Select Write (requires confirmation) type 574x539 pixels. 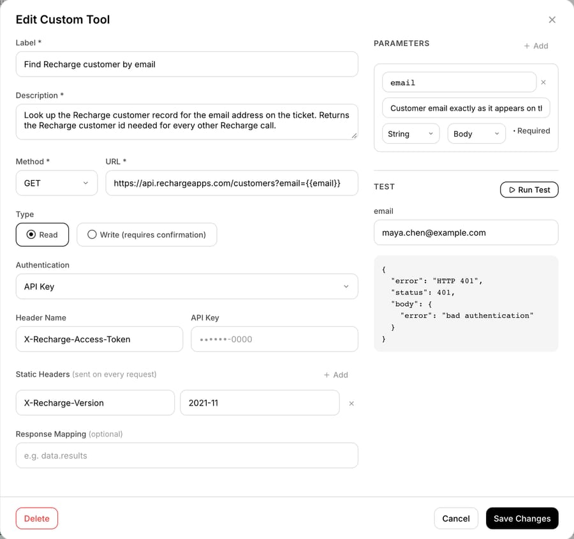(147, 234)
